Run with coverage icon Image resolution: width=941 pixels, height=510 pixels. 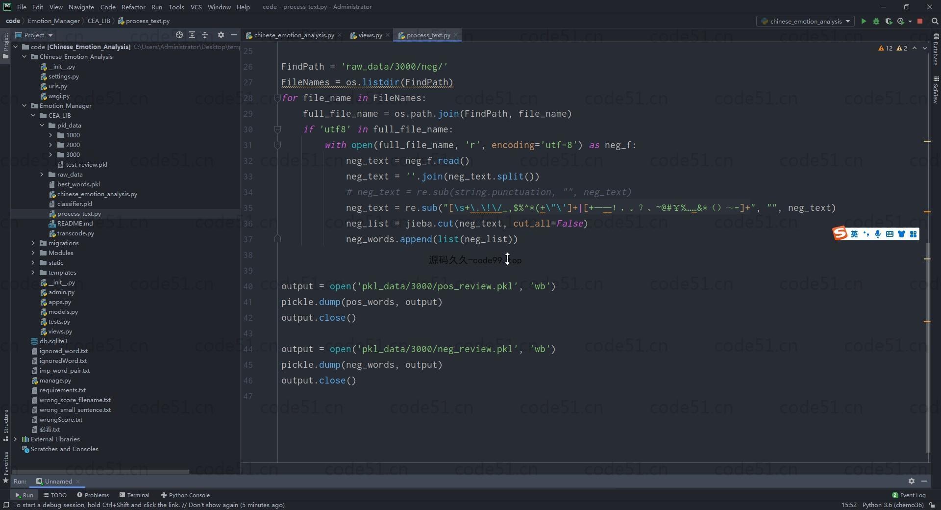point(888,21)
